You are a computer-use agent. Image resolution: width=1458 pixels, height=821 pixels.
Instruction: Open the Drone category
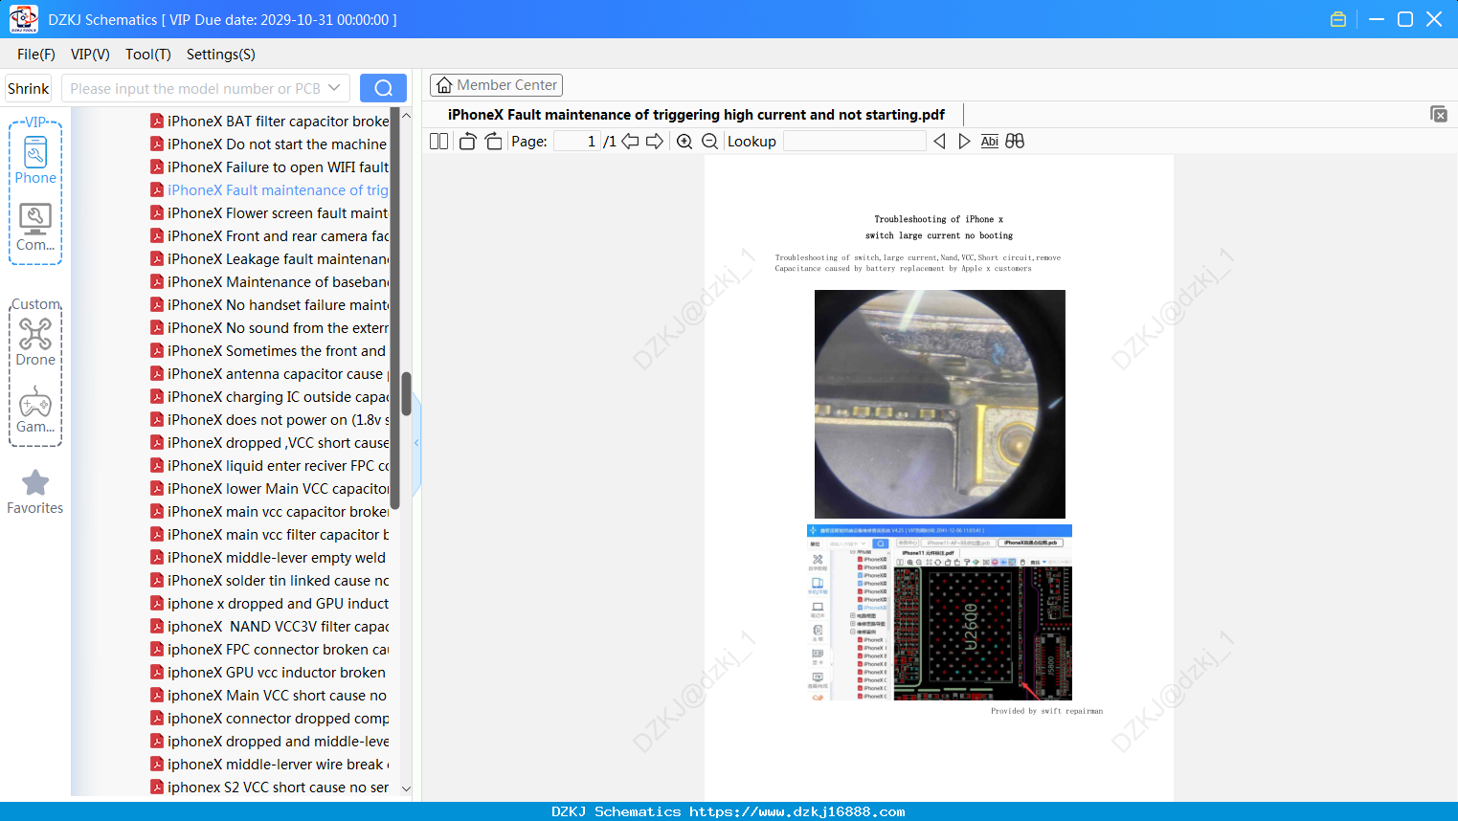(35, 342)
